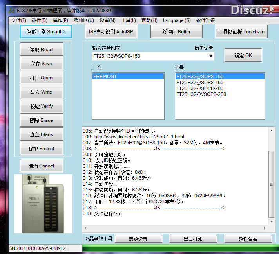Click the 串口打印 button
The width and height of the screenshot is (279, 254).
coord(193,239)
